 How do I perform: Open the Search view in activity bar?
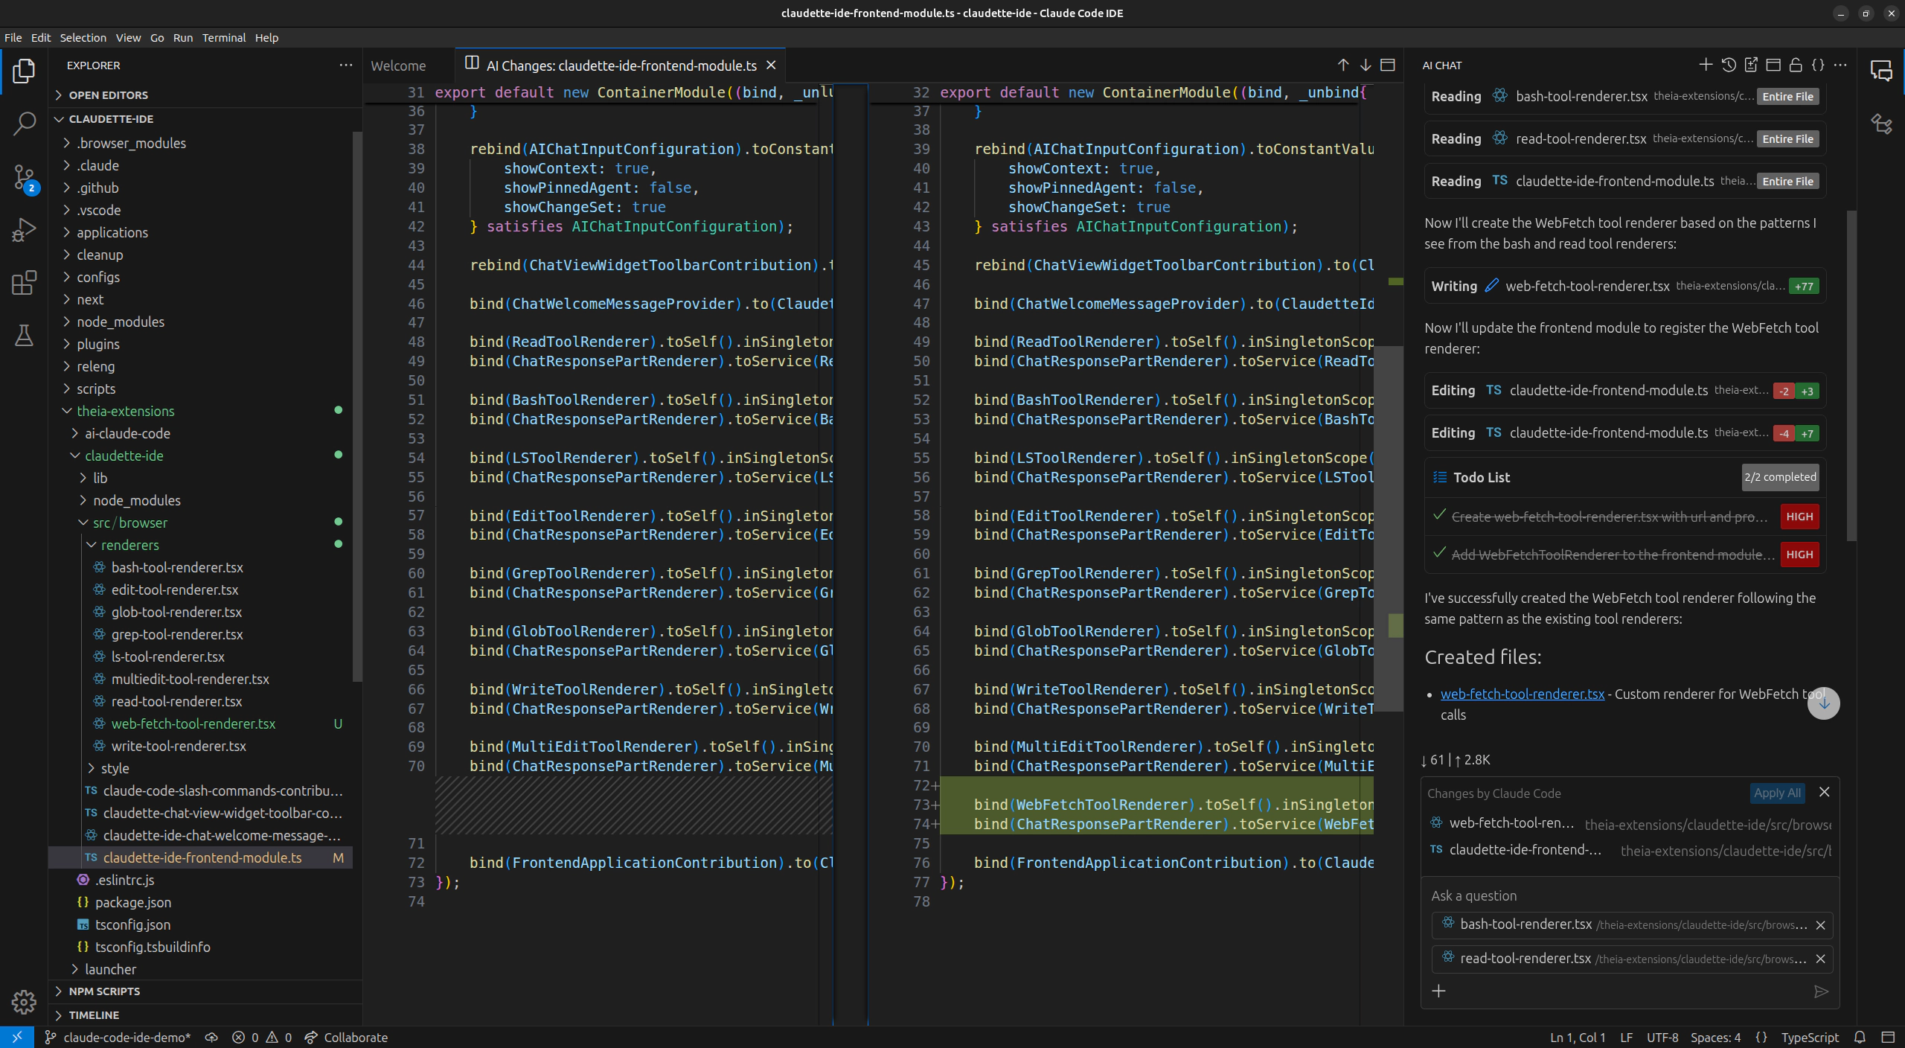(23, 124)
